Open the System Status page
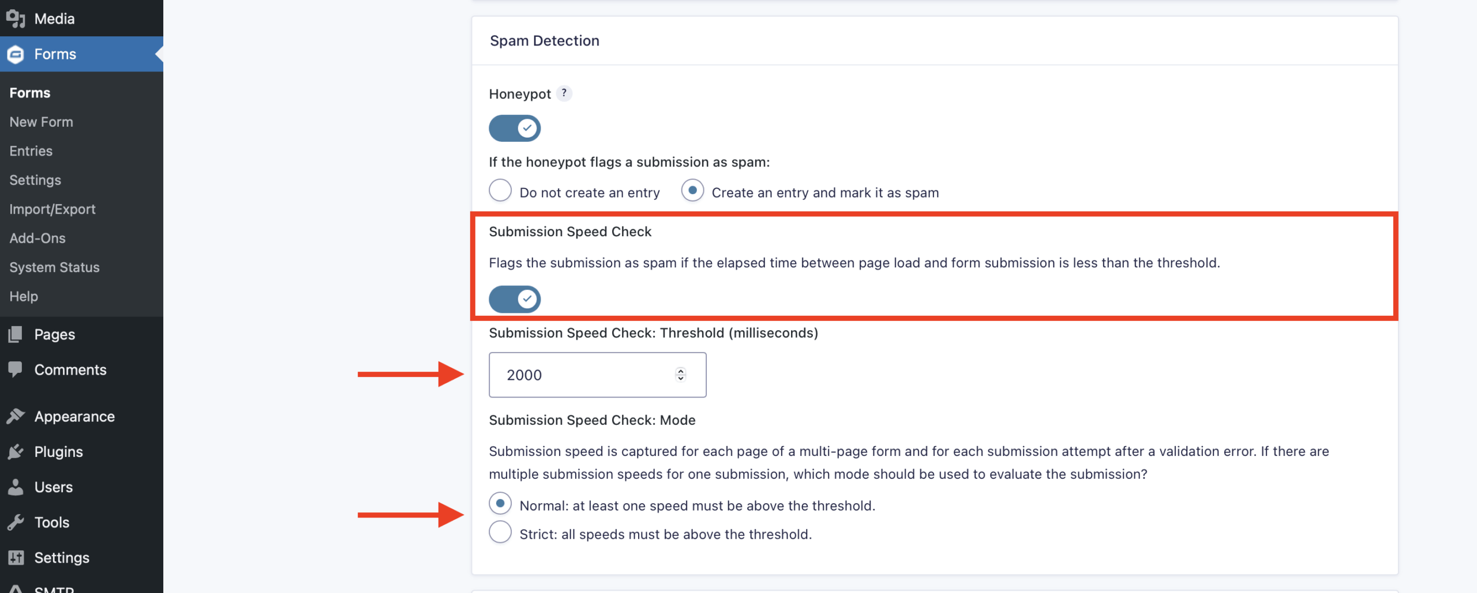This screenshot has width=1477, height=593. click(x=54, y=267)
